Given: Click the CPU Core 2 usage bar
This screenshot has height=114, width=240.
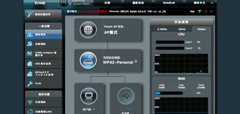Looking at the screenshot, I should tap(170, 48).
